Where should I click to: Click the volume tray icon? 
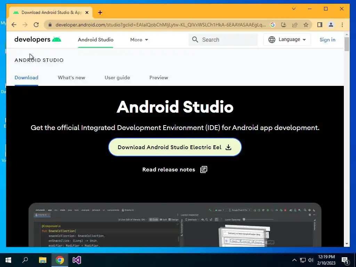pyautogui.click(x=311, y=260)
